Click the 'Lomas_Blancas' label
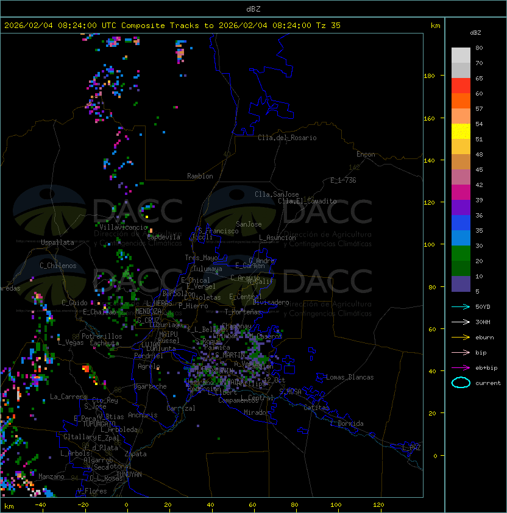This screenshot has width=507, height=513. pyautogui.click(x=350, y=377)
